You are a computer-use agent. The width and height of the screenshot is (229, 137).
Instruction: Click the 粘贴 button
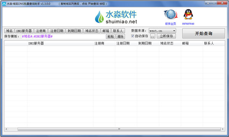pyautogui.click(x=111, y=37)
